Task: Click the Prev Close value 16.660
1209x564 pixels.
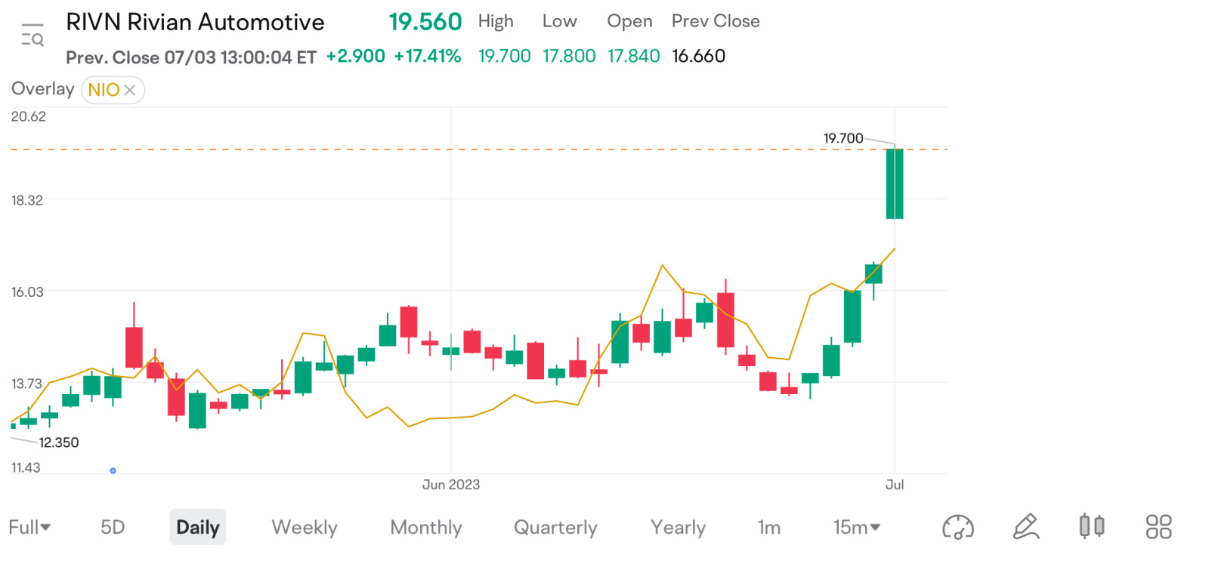Action: click(x=698, y=56)
